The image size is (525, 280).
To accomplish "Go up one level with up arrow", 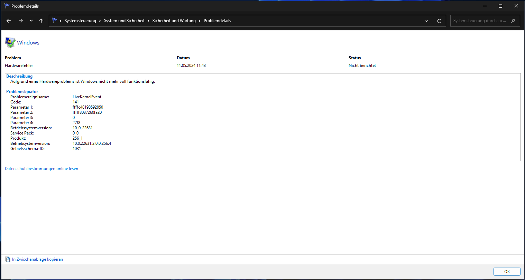I will coord(41,21).
